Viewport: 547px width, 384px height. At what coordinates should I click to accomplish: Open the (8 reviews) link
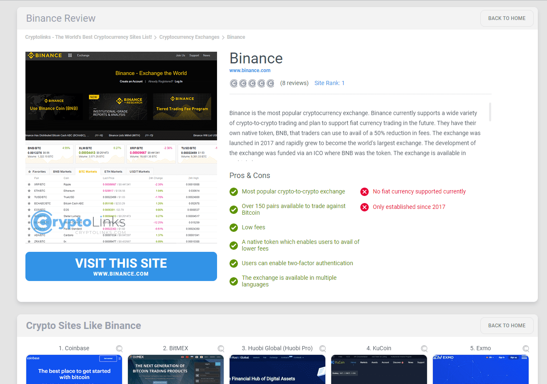(x=294, y=83)
